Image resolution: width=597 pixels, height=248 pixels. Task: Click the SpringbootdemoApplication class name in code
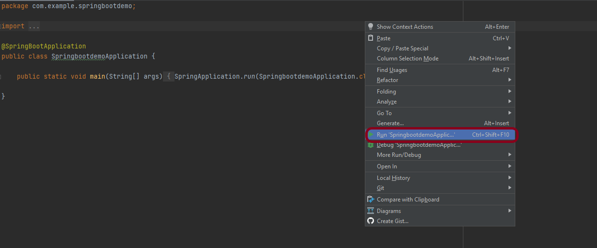[x=99, y=57]
